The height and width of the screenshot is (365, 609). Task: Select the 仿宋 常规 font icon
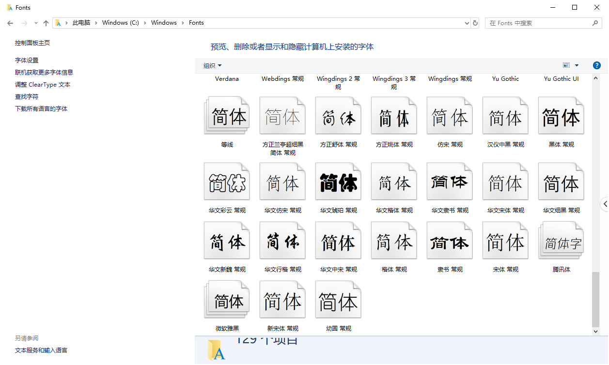point(450,116)
